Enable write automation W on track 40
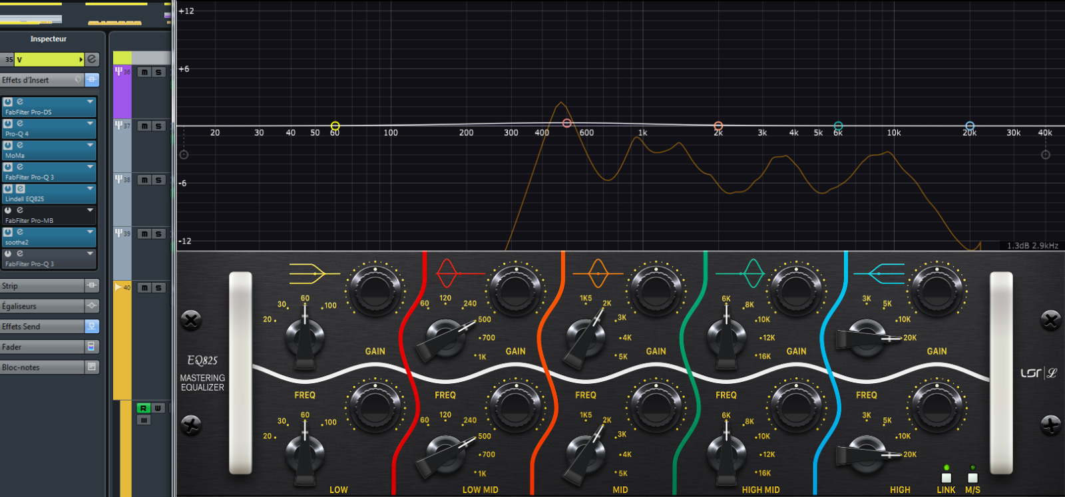Viewport: 1065px width, 497px height. (158, 408)
